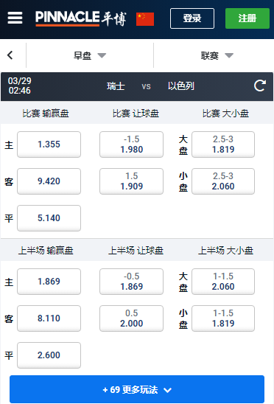Click the green 注册 register button

(247, 18)
